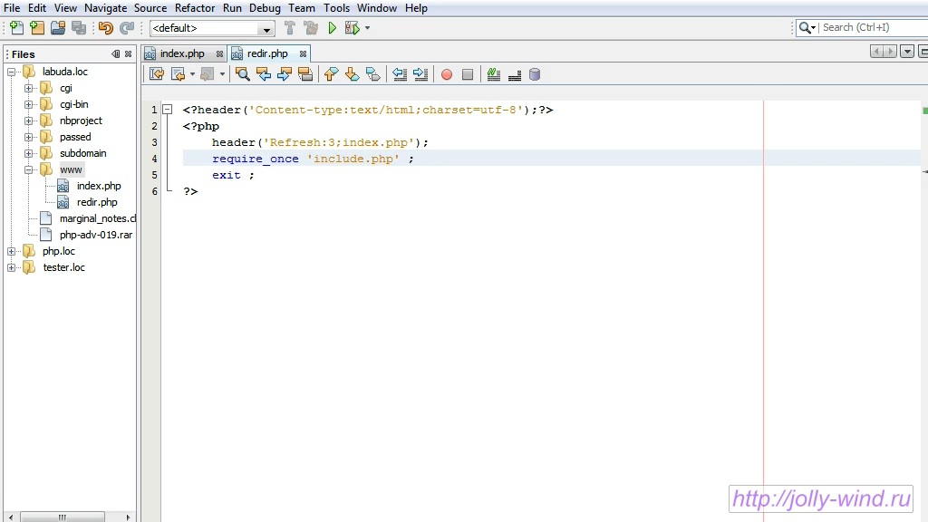Screen dimensions: 928x522
Task: Open the <default> configuration combo box
Action: [212, 28]
